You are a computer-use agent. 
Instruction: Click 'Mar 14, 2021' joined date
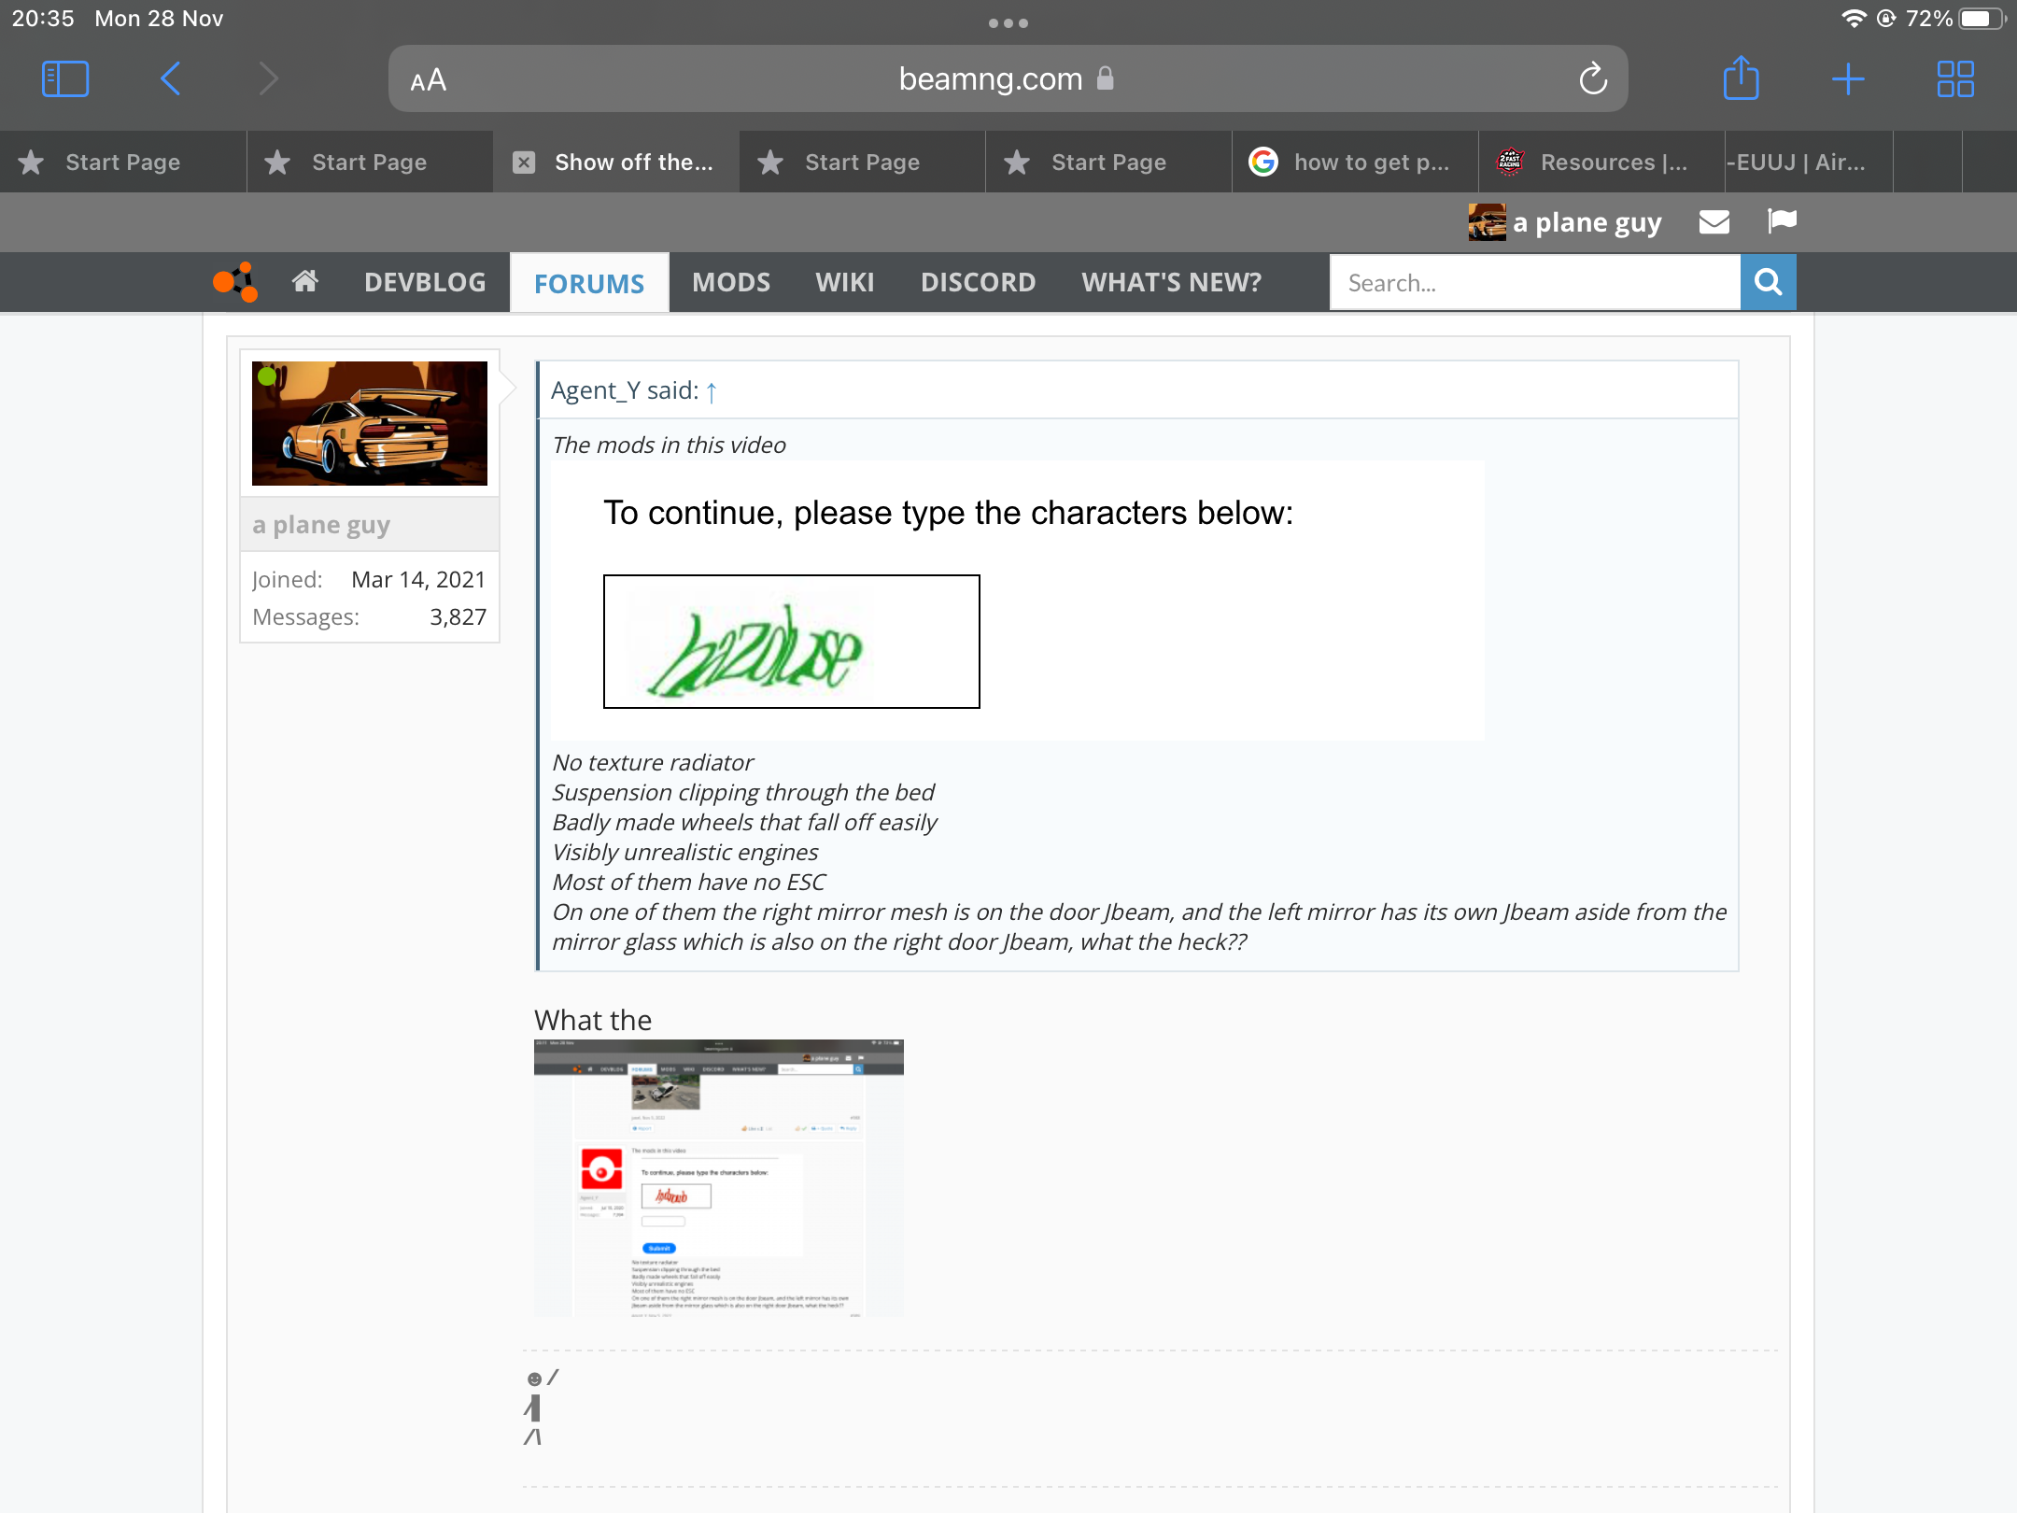[x=418, y=580]
